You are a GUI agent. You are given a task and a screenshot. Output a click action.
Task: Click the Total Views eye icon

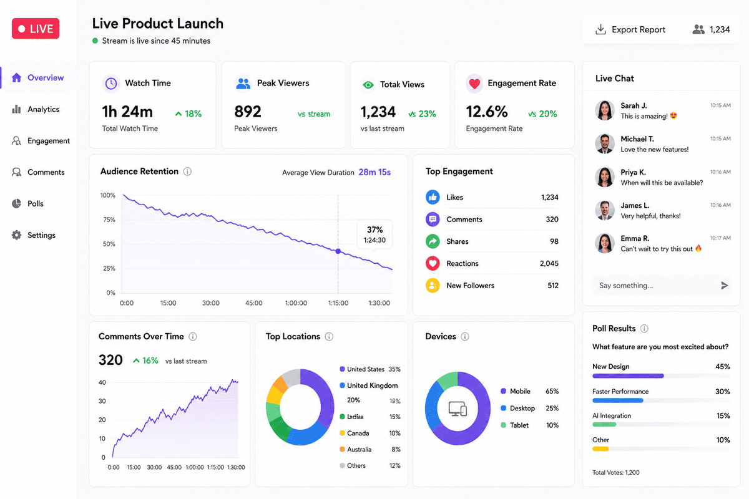[x=368, y=84]
